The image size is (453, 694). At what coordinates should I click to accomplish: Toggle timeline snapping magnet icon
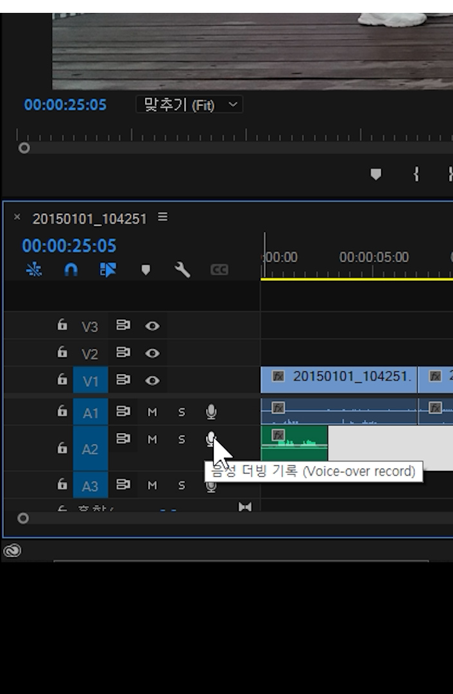click(71, 269)
